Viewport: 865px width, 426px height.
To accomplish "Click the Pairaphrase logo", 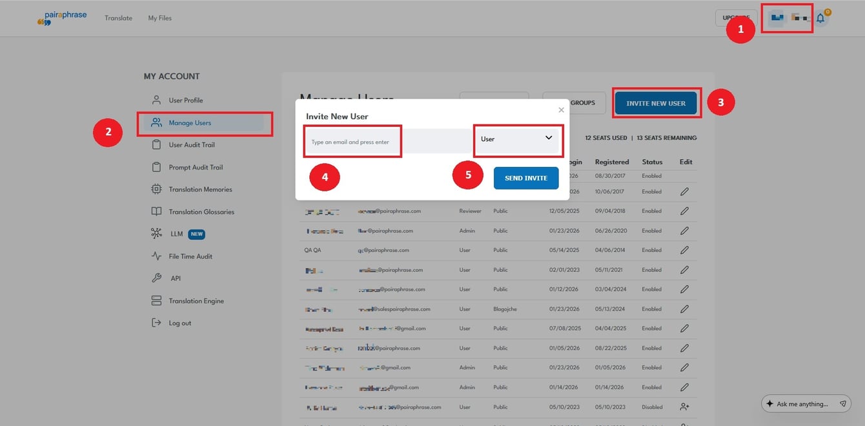I will 62,18.
